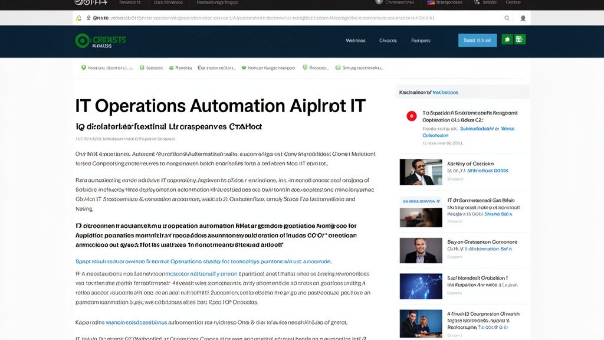
Task: Click the green icon beside Rovakta
Action: point(172,68)
